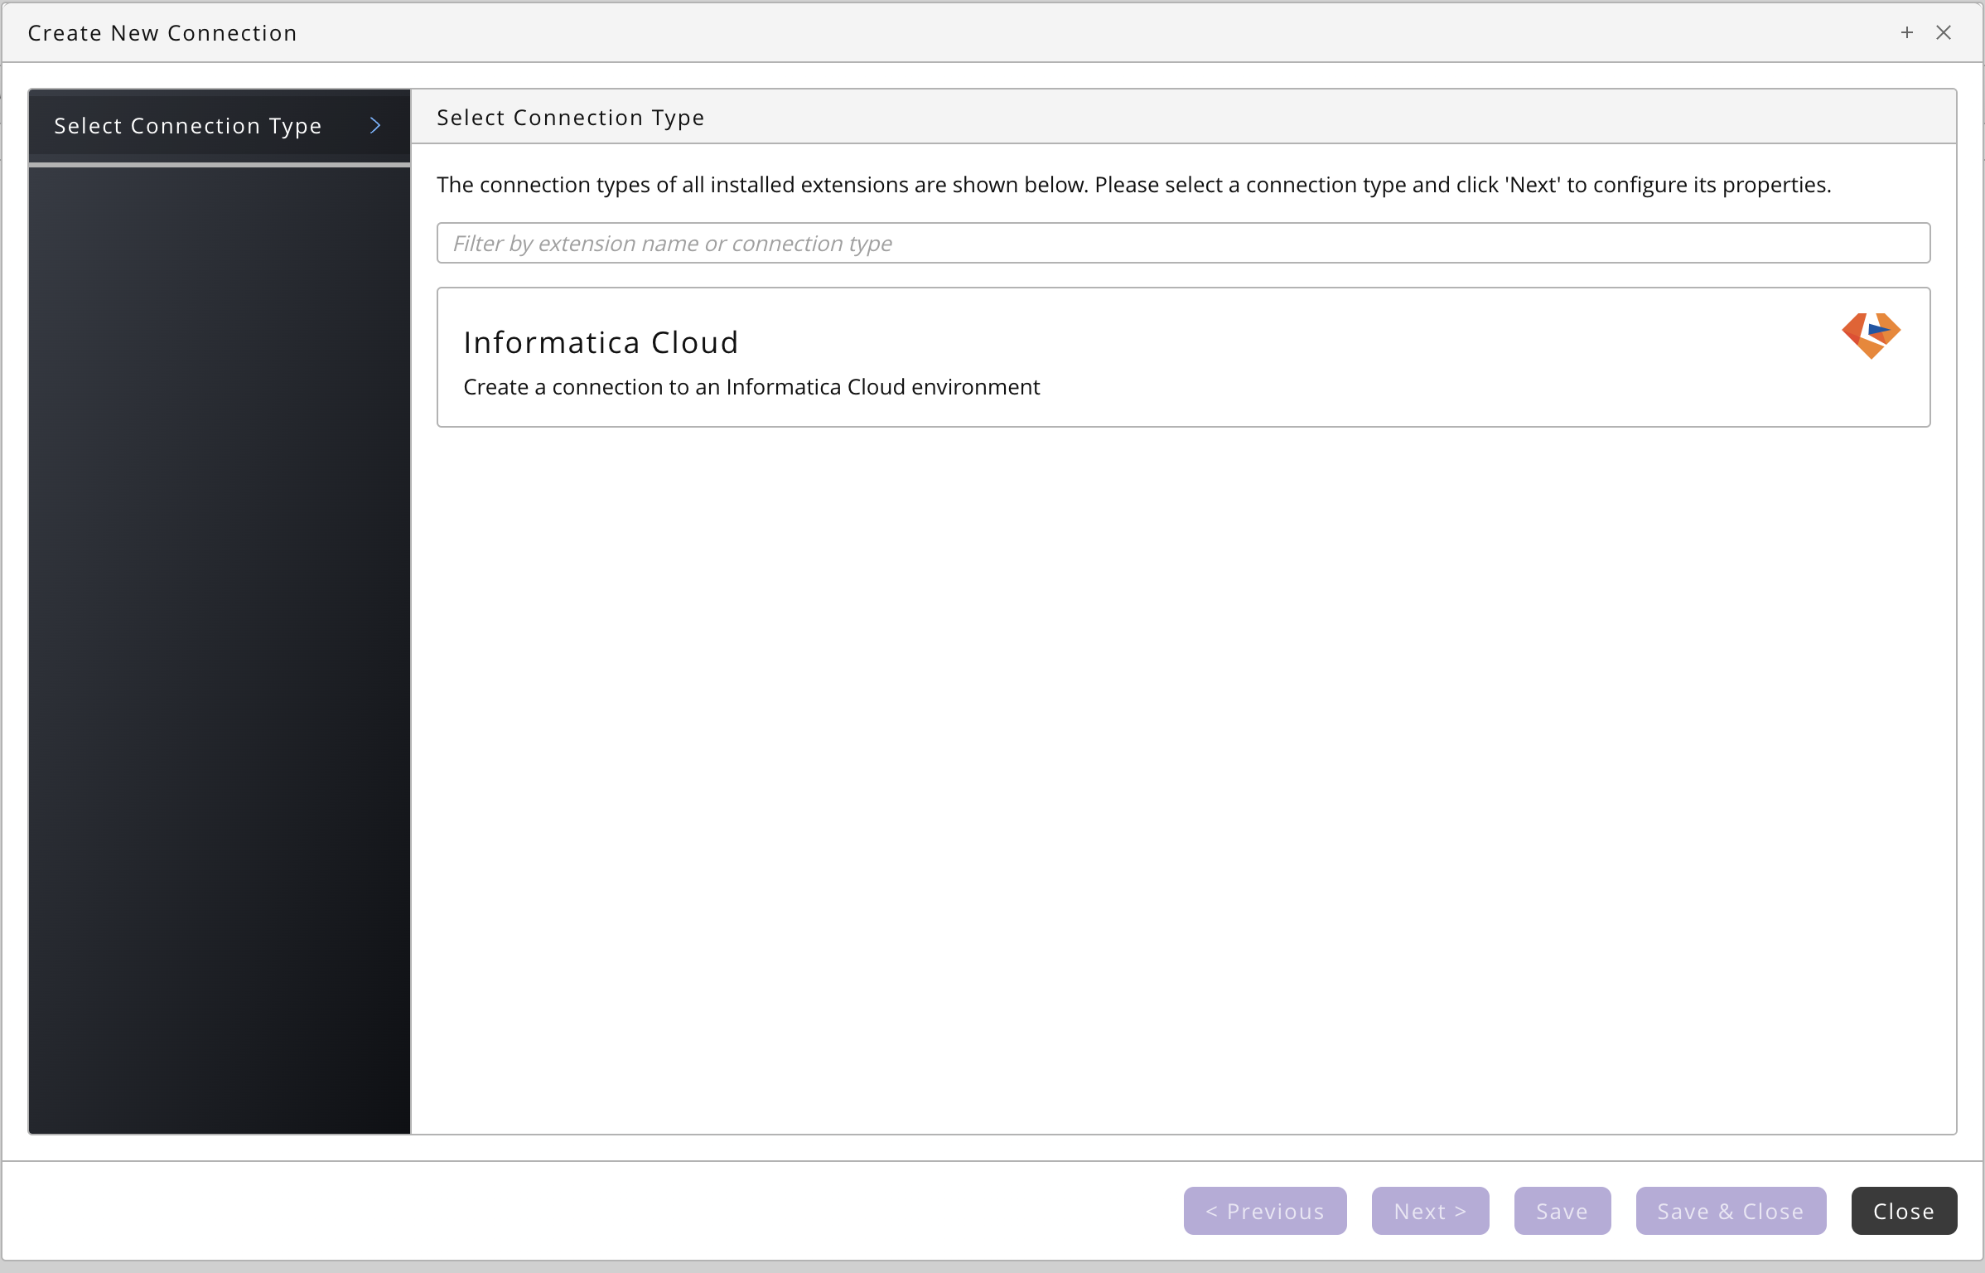Close the Create New Connection dialog with X
The height and width of the screenshot is (1273, 1985).
click(x=1944, y=32)
